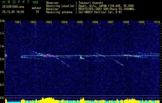Click the 0.6 frequency axis label

pyautogui.click(x=2, y=98)
